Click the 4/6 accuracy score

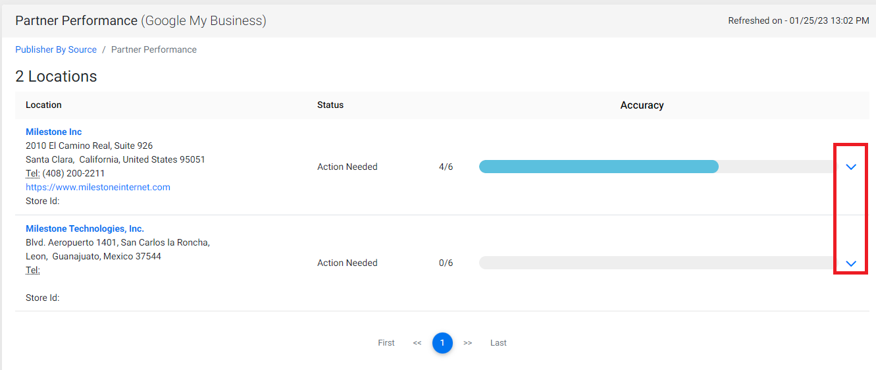(446, 167)
